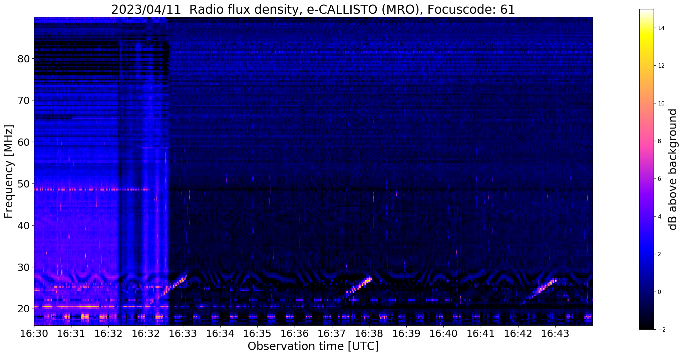683x356 pixels.
Task: Click the 40 MHz tick label
Action: point(24,225)
